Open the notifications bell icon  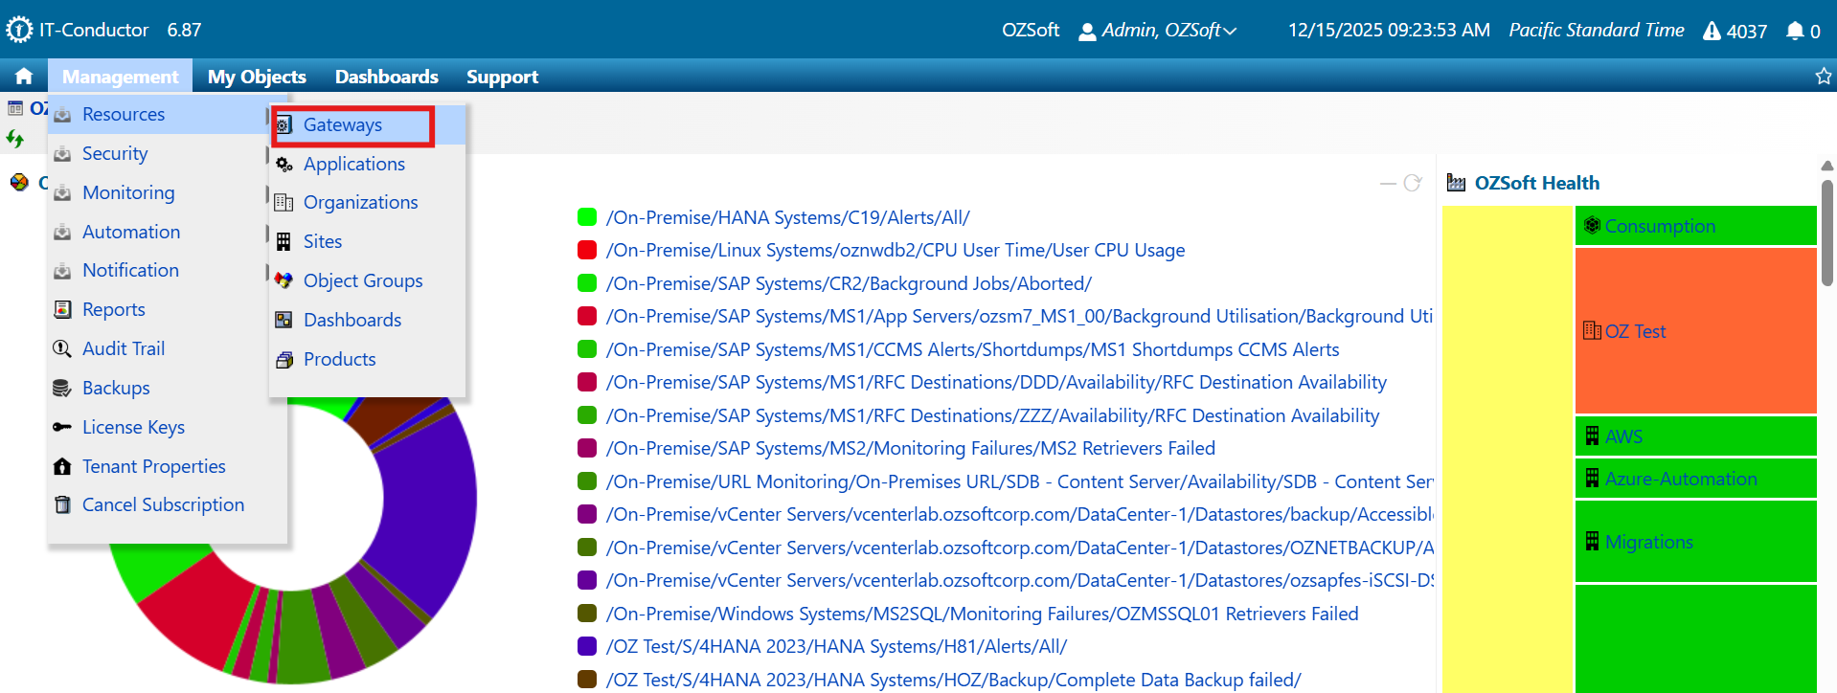tap(1794, 31)
